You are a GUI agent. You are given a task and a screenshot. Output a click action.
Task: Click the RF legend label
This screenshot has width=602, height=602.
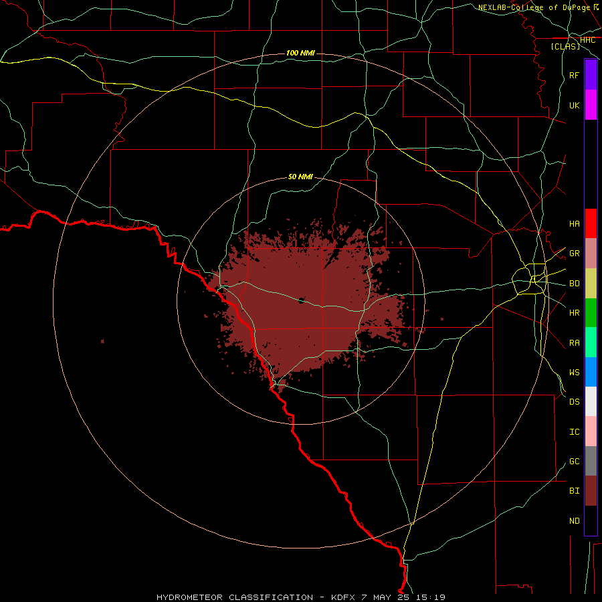[574, 75]
